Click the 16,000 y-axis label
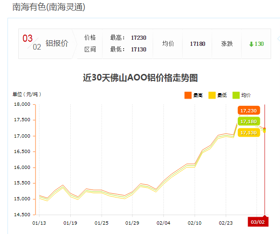Image resolution: width=280 pixels, height=234 pixels. click(22, 168)
